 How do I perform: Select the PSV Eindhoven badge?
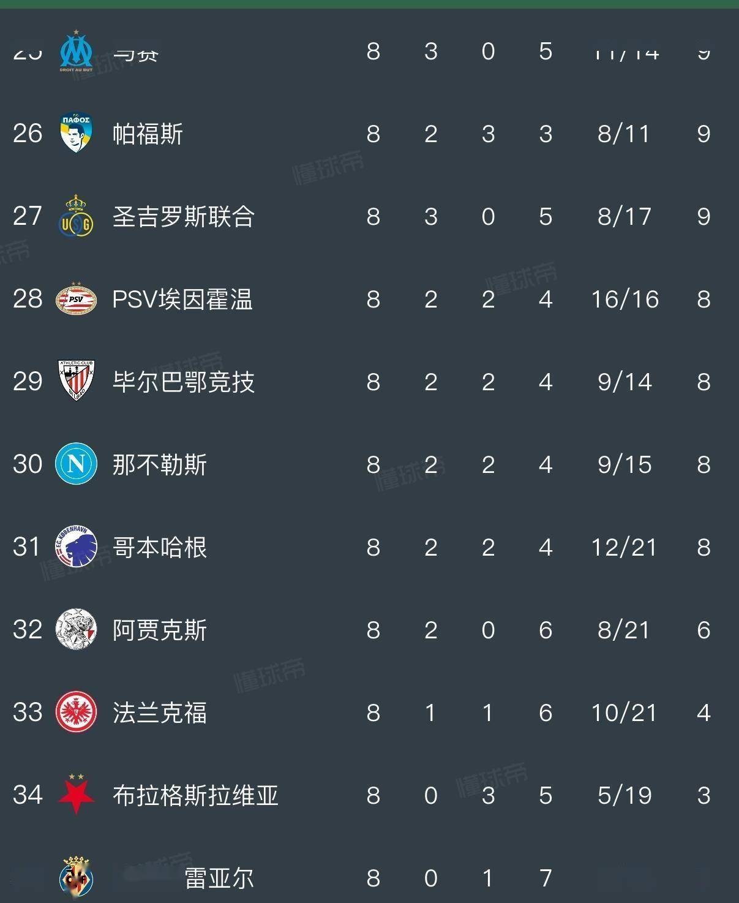click(76, 299)
